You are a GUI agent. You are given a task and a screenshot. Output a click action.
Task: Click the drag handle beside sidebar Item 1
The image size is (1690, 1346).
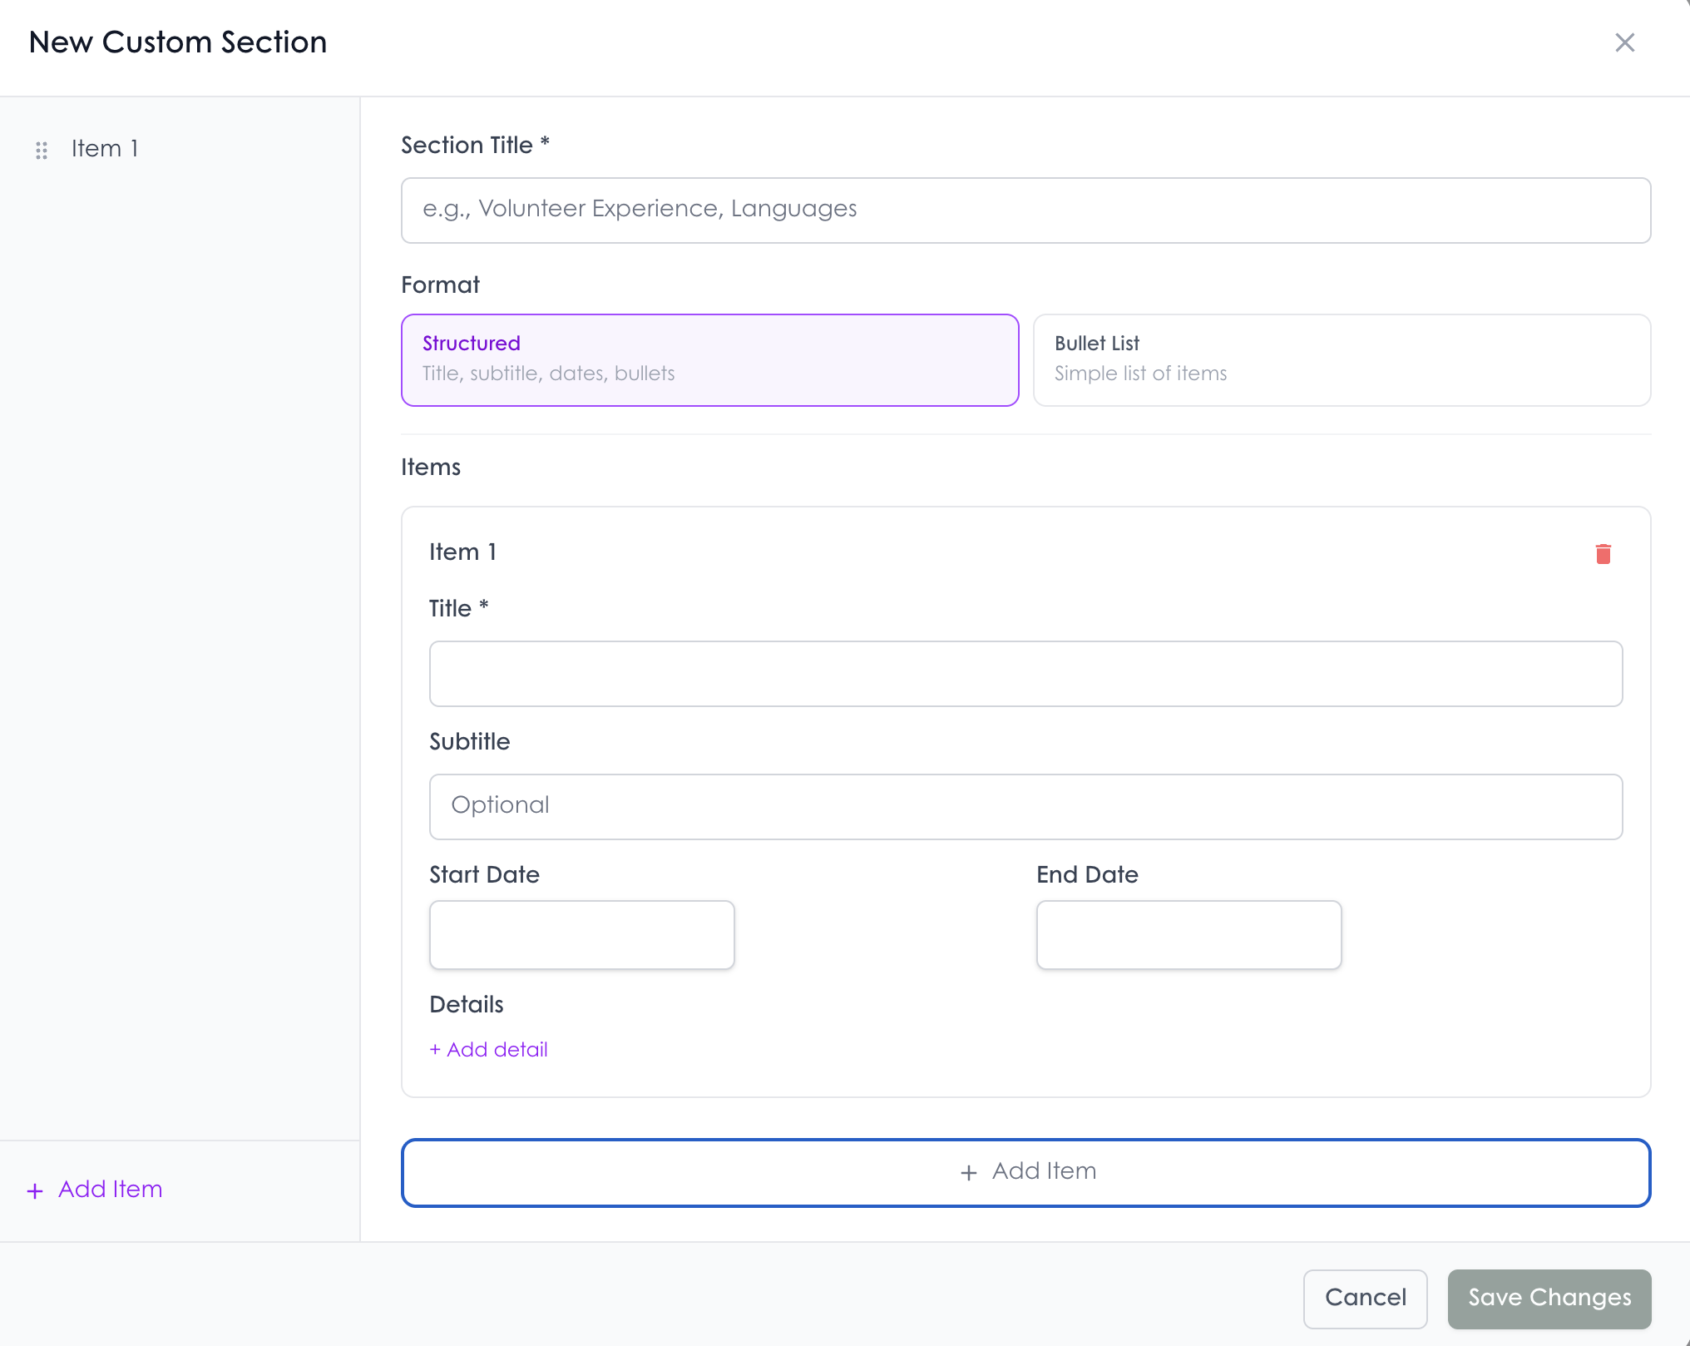42,150
